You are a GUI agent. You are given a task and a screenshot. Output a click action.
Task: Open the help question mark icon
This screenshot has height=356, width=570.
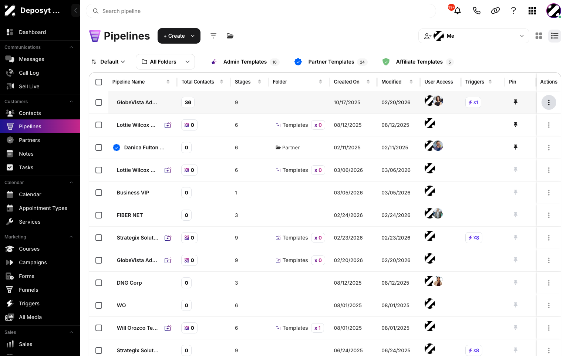513,11
